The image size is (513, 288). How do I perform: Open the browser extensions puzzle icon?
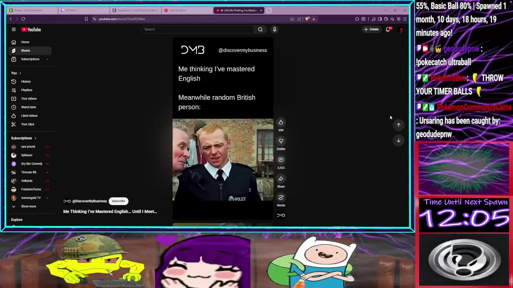pos(357,19)
